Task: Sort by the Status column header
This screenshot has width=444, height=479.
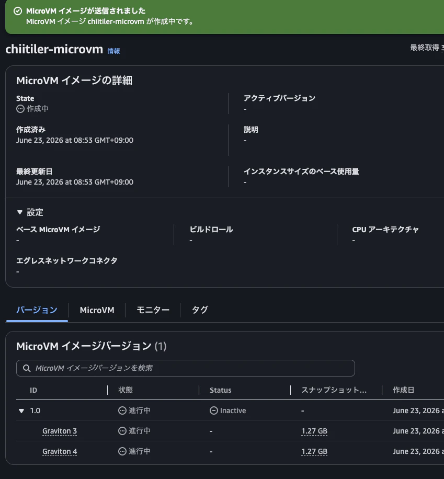Action: pyautogui.click(x=220, y=390)
